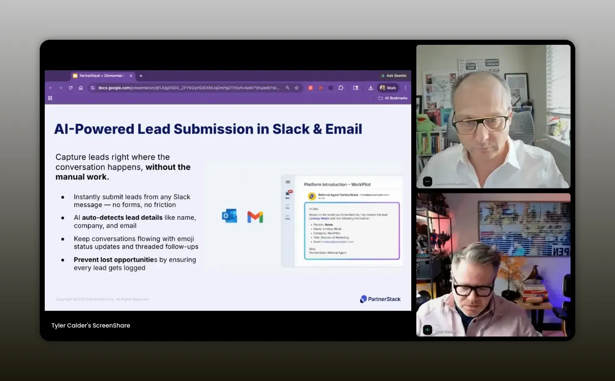
Task: Select the Chat icon in email mockup
Action: coord(287,206)
